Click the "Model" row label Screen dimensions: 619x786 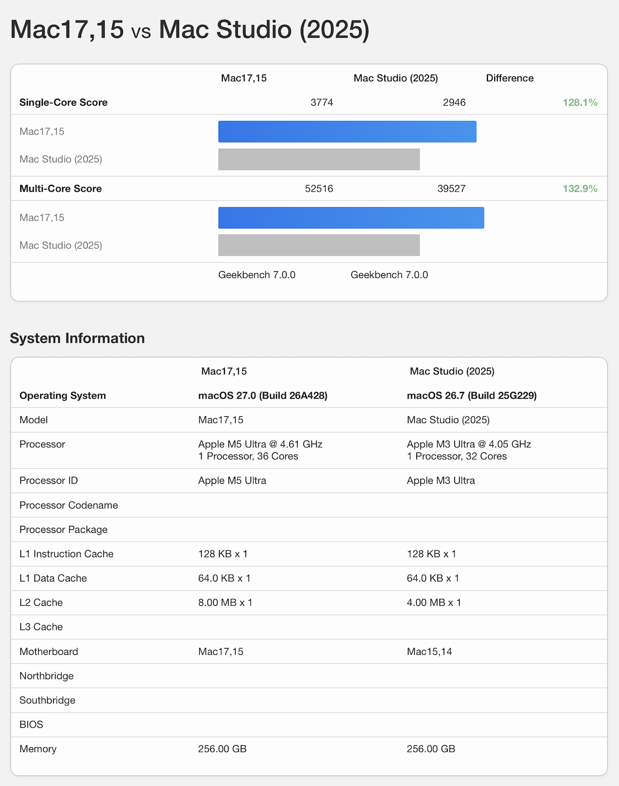[34, 420]
